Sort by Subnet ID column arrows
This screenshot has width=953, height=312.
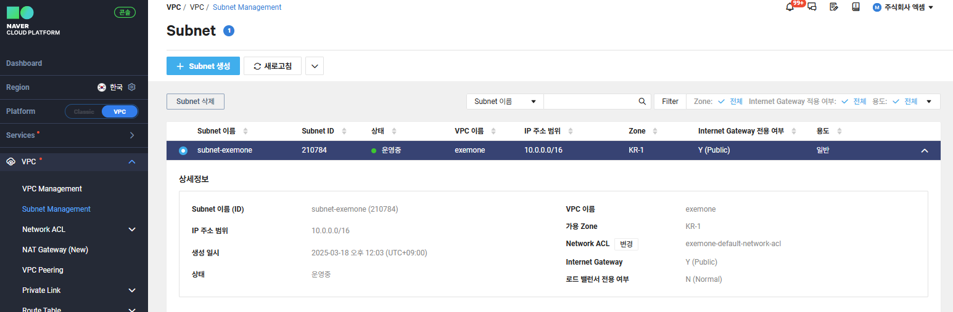tap(344, 131)
